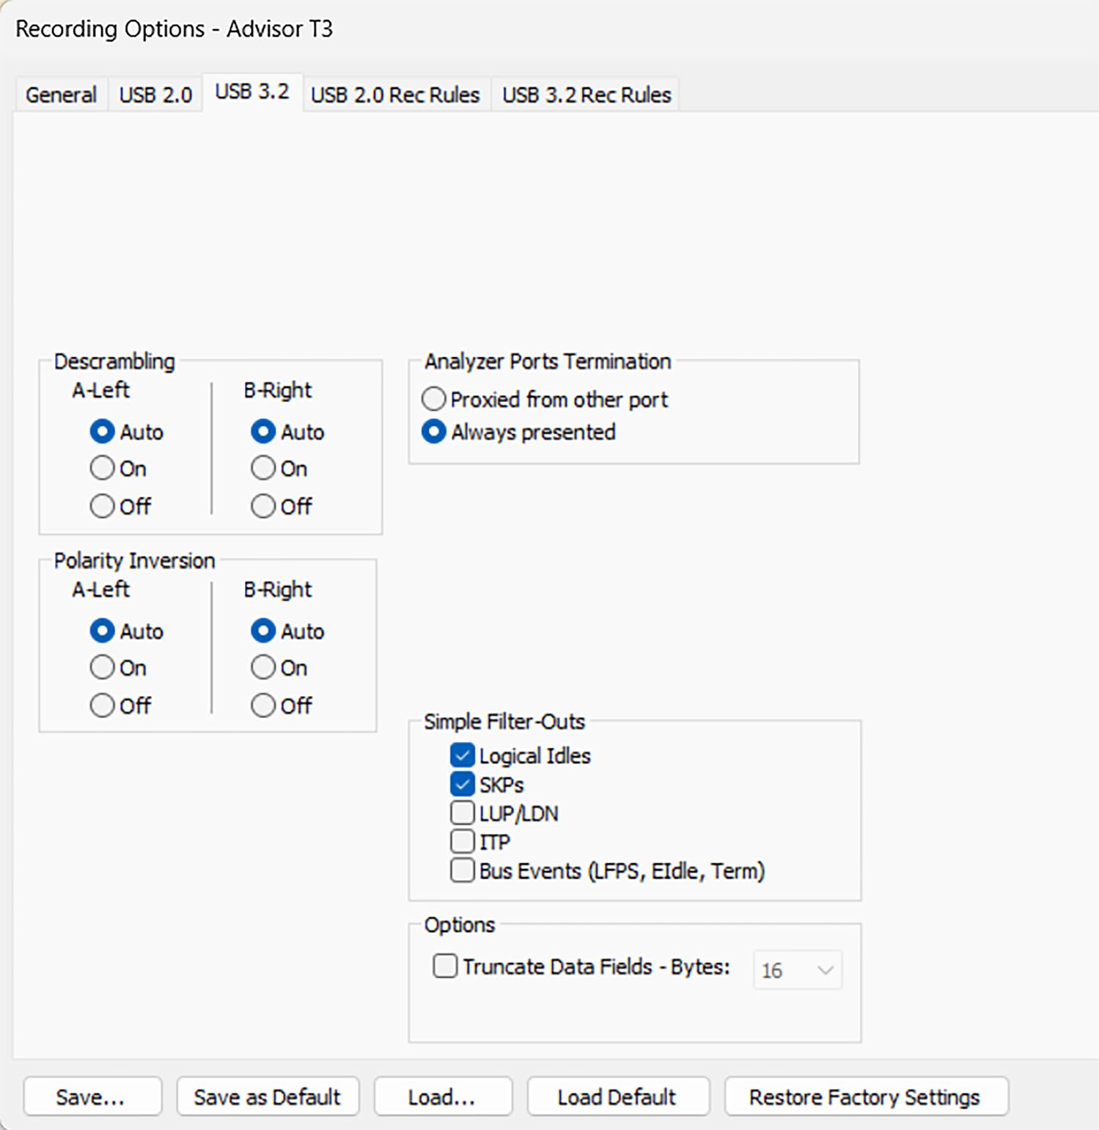The width and height of the screenshot is (1099, 1130).
Task: Set Descrambling B-Right to Off
Action: tap(263, 506)
